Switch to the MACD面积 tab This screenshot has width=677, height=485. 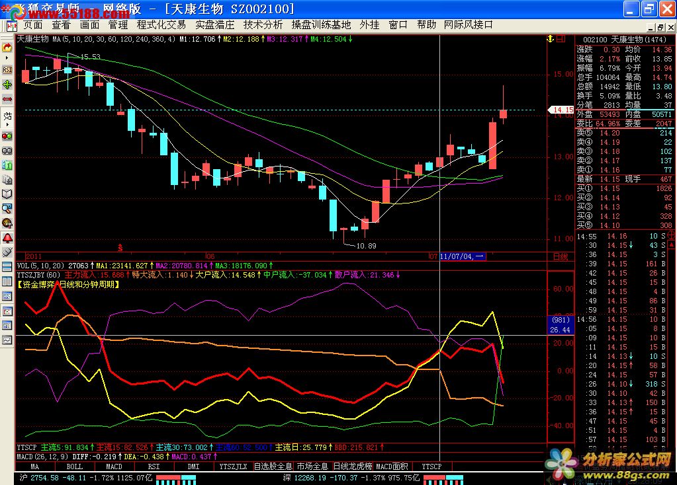392,466
